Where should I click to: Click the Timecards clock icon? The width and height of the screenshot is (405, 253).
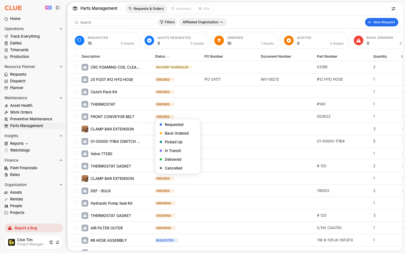(x=6, y=50)
